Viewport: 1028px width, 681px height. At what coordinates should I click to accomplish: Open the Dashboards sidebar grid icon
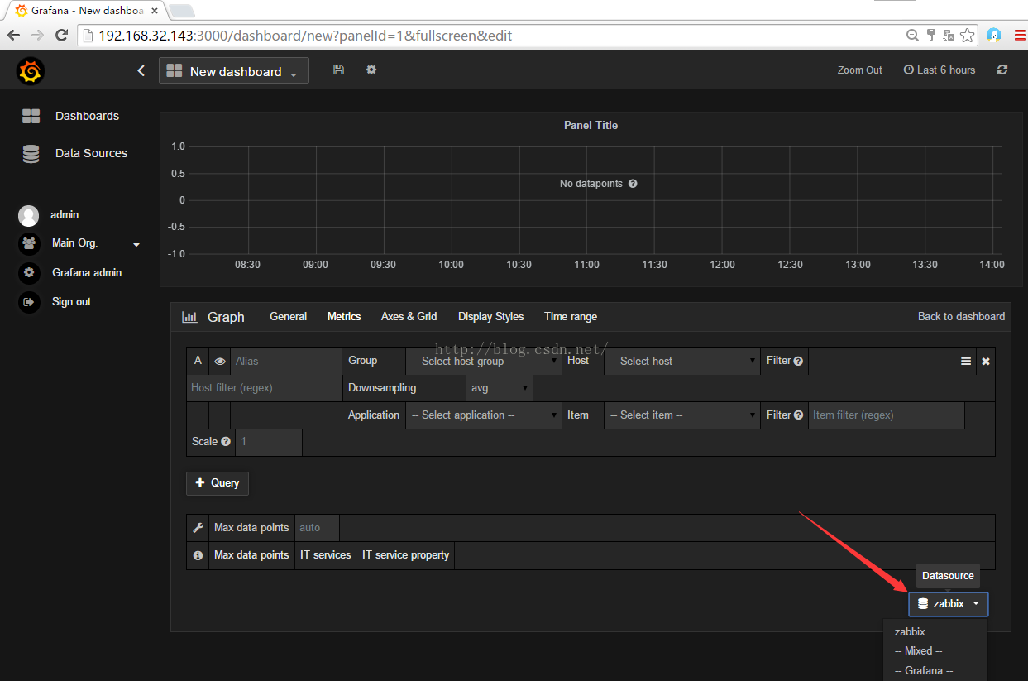click(x=31, y=116)
